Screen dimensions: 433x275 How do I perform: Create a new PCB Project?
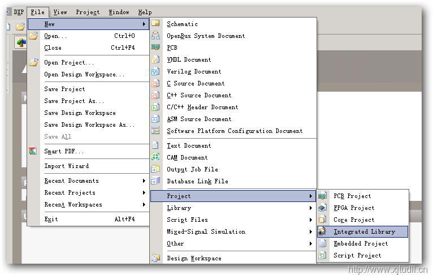point(352,196)
